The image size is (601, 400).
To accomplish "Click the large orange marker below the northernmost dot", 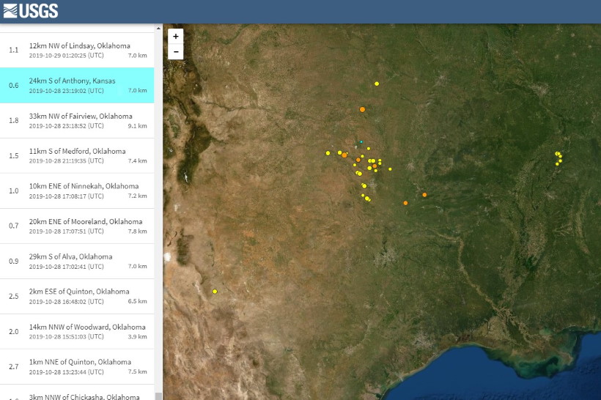I will coord(362,109).
